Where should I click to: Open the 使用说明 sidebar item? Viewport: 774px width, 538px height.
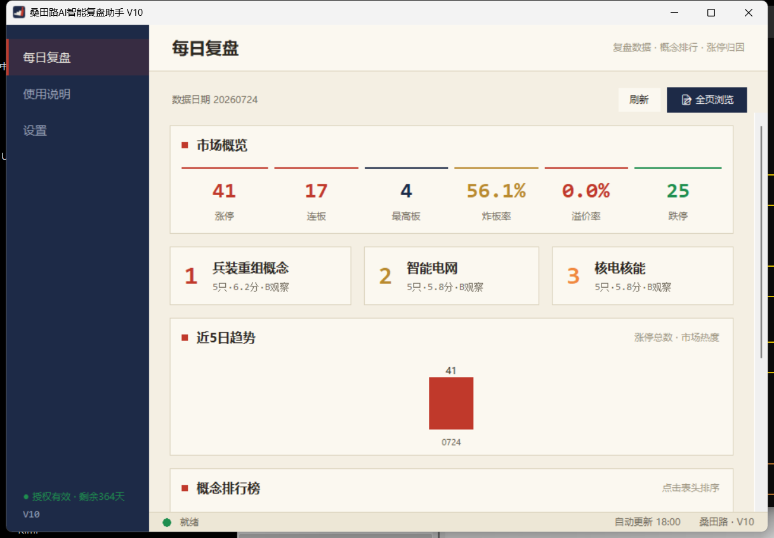point(78,94)
